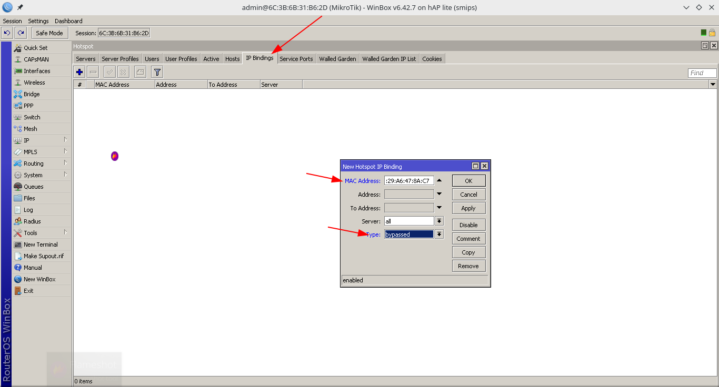This screenshot has width=719, height=387.
Task: Open Interfaces in sidebar
Action: coord(42,71)
